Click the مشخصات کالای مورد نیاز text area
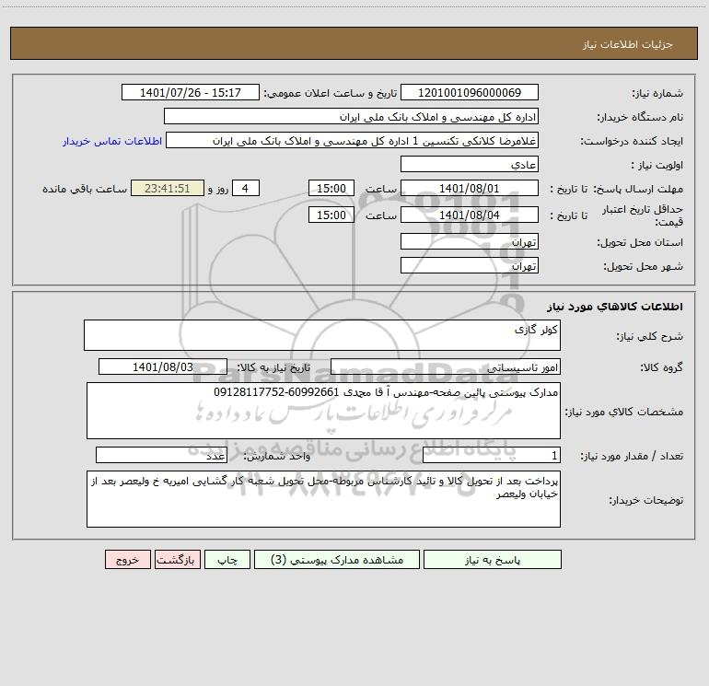709x686 pixels. [323, 411]
